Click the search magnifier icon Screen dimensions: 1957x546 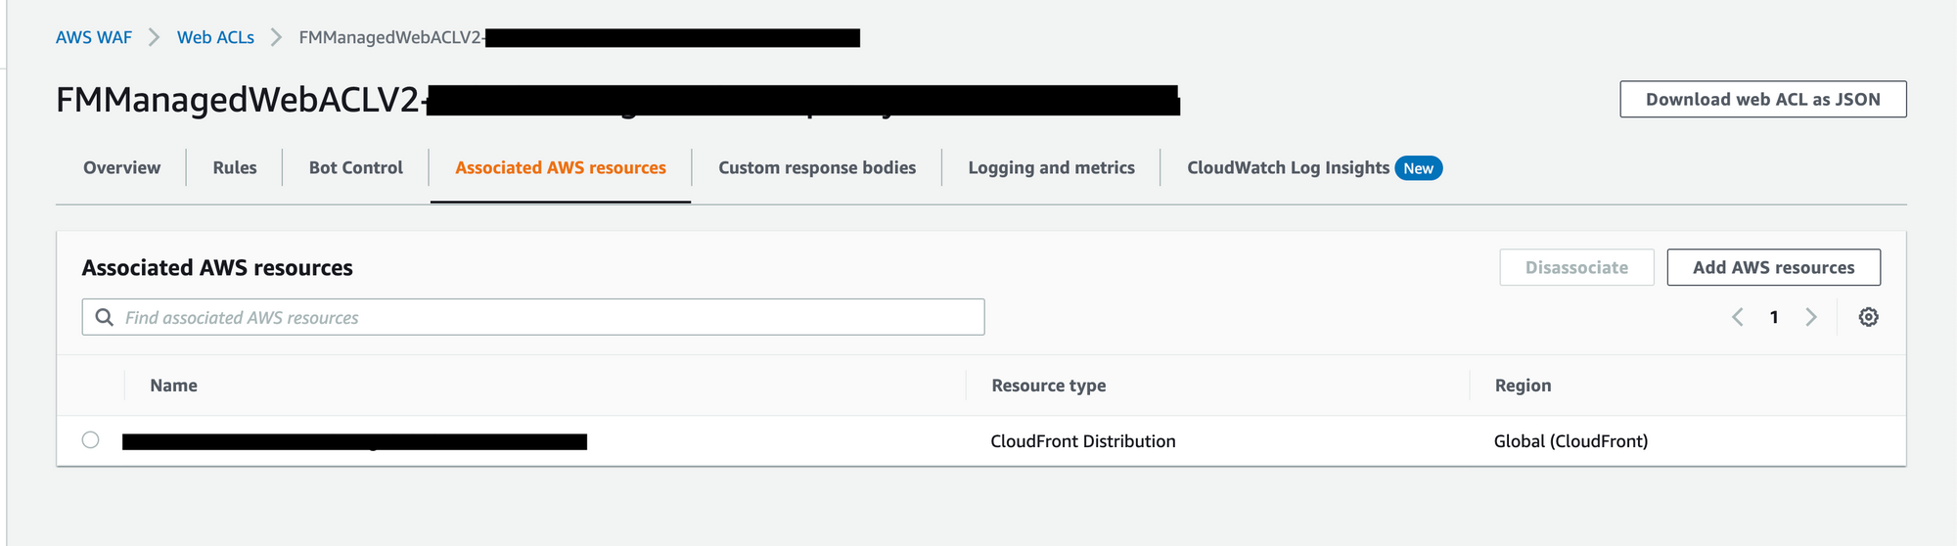click(104, 317)
